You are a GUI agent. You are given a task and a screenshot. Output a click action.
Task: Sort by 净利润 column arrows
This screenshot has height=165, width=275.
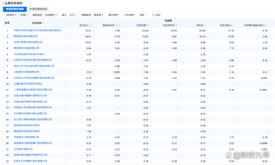coord(205,25)
